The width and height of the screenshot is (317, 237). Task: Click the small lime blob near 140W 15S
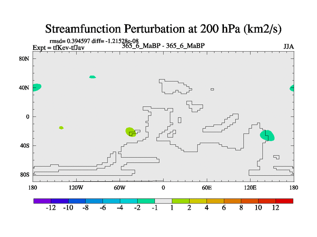(61, 128)
